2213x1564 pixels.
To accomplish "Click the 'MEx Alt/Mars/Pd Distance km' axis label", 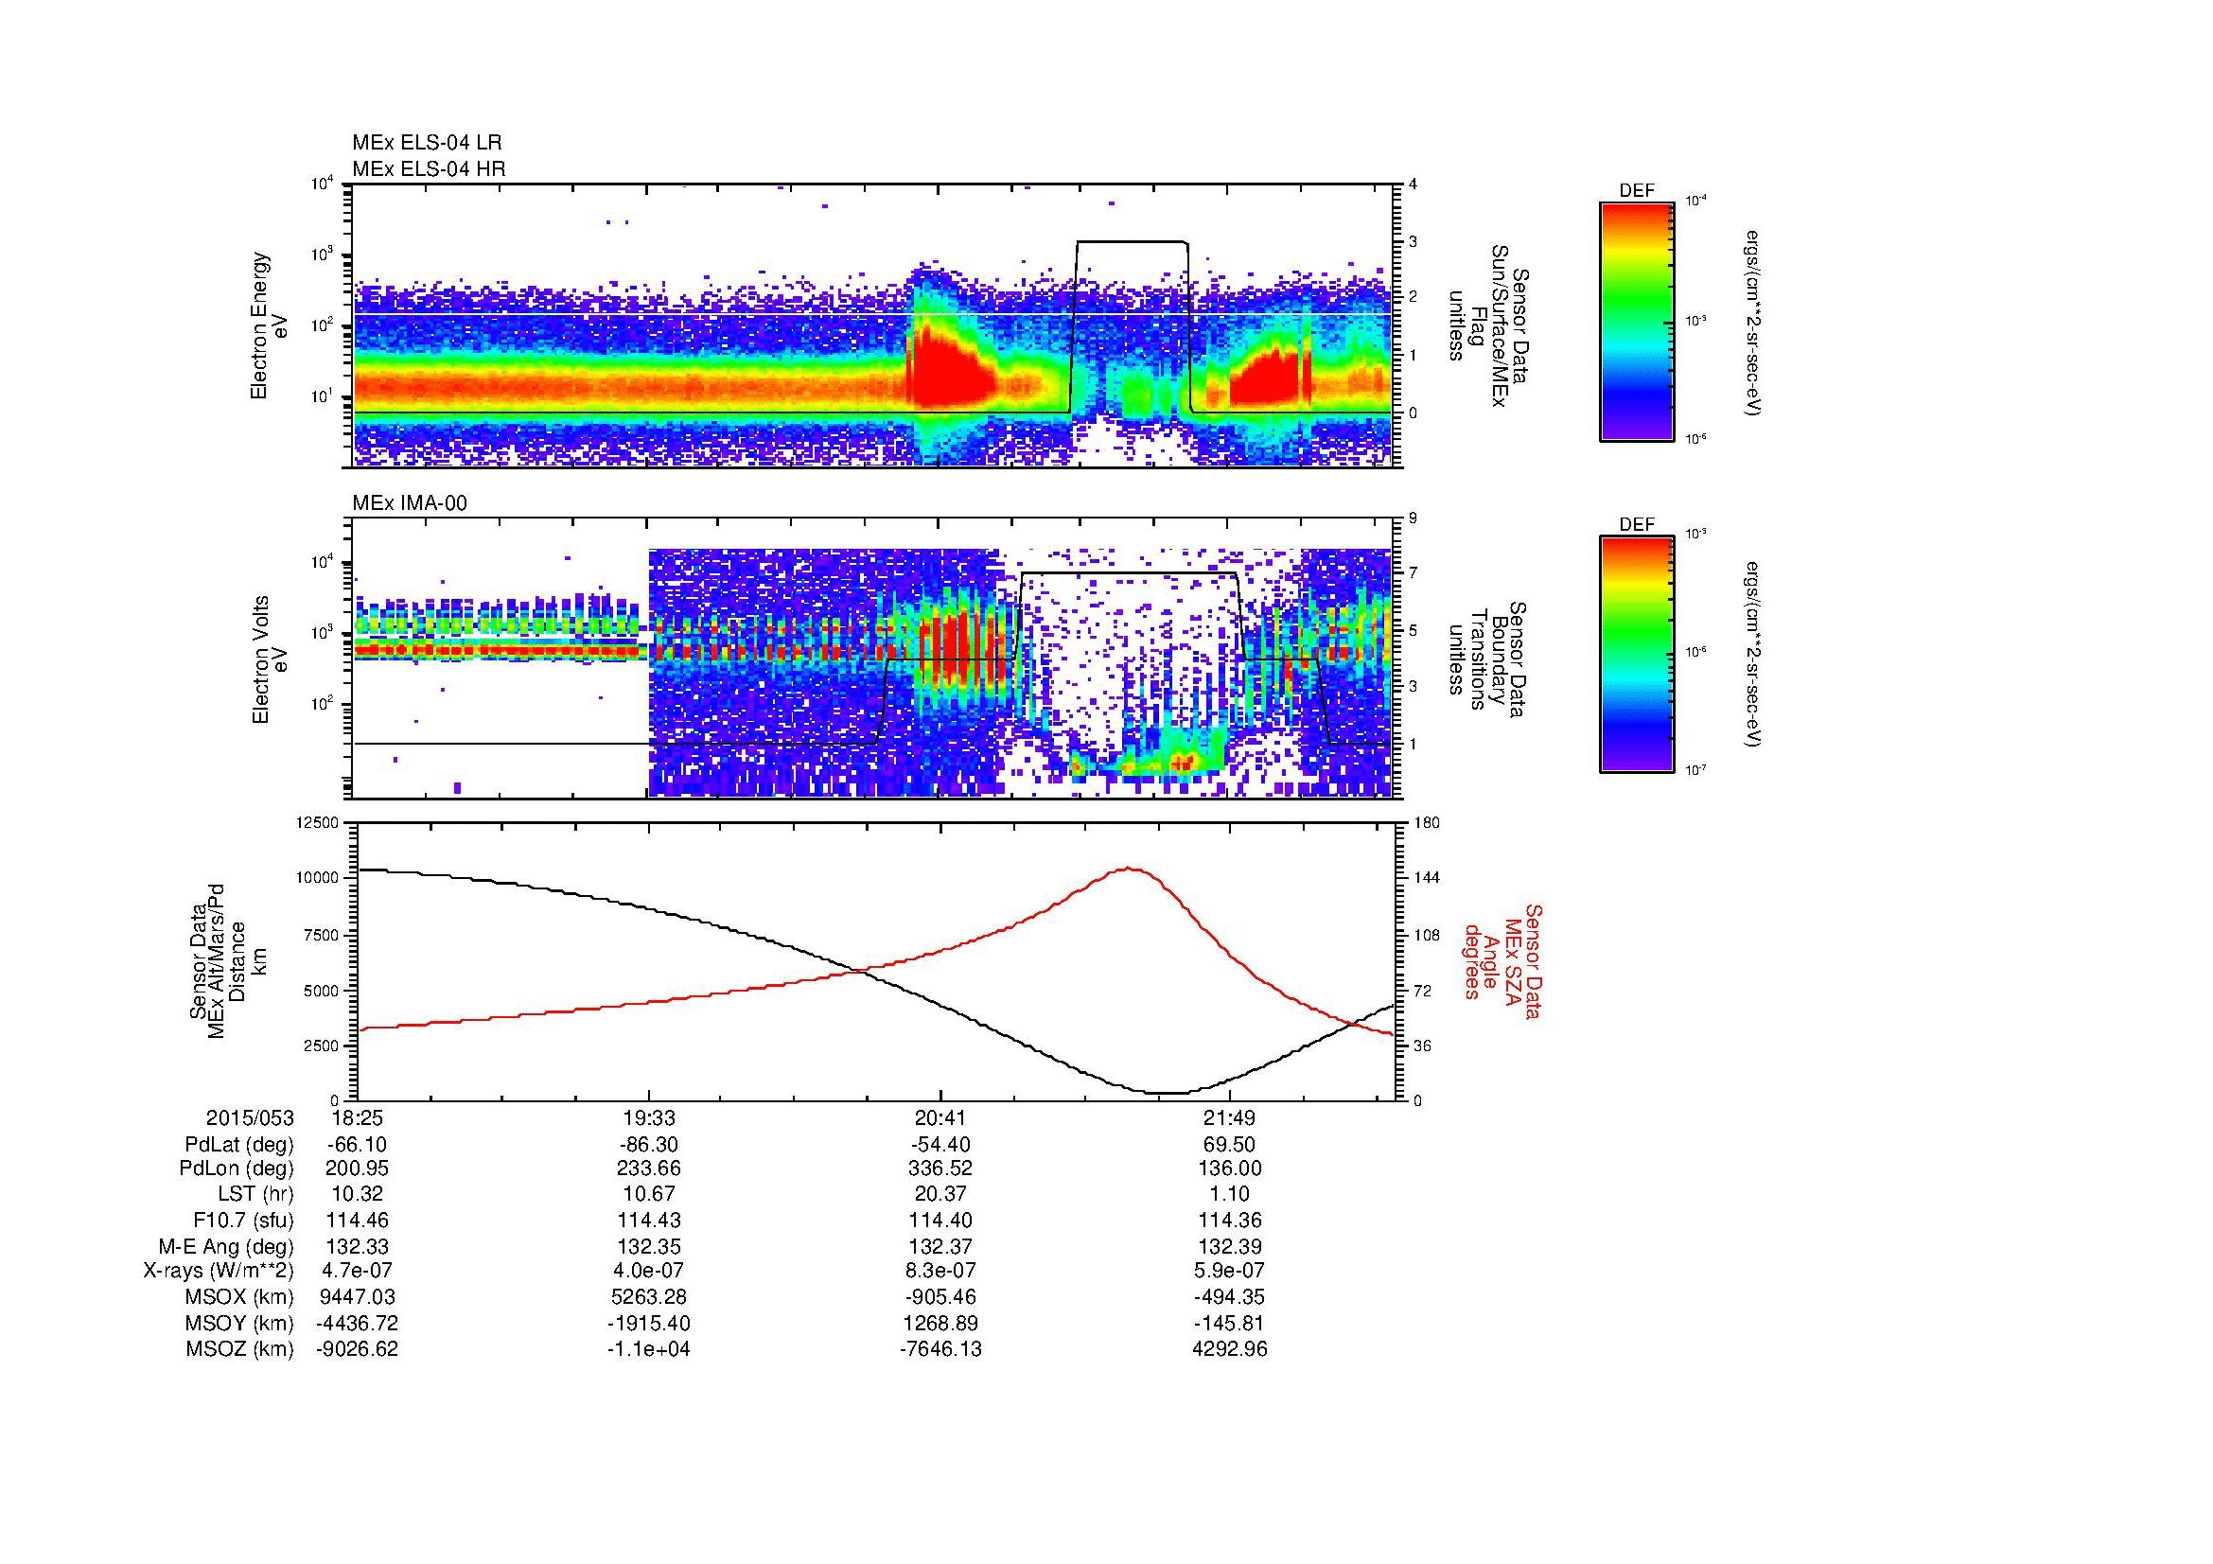I will click(x=217, y=961).
